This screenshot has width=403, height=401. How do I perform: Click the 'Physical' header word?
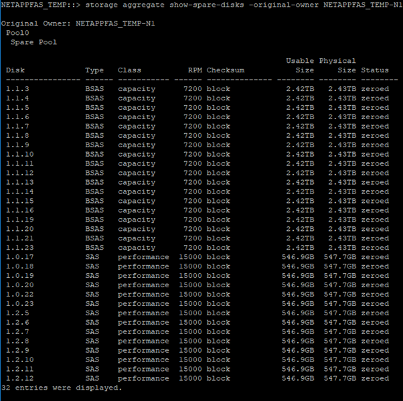pos(337,61)
